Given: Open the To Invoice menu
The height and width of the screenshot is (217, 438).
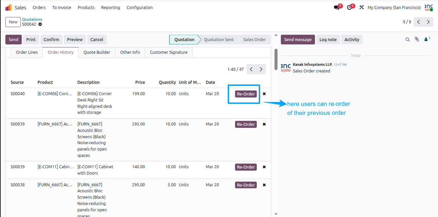Looking at the screenshot, I should tap(62, 7).
